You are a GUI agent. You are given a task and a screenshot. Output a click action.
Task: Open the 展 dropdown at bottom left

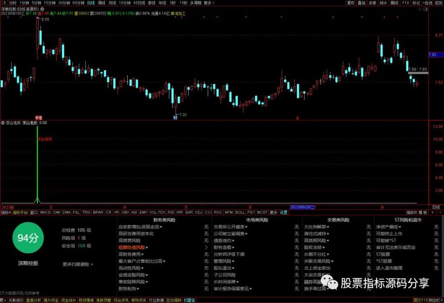3,300
